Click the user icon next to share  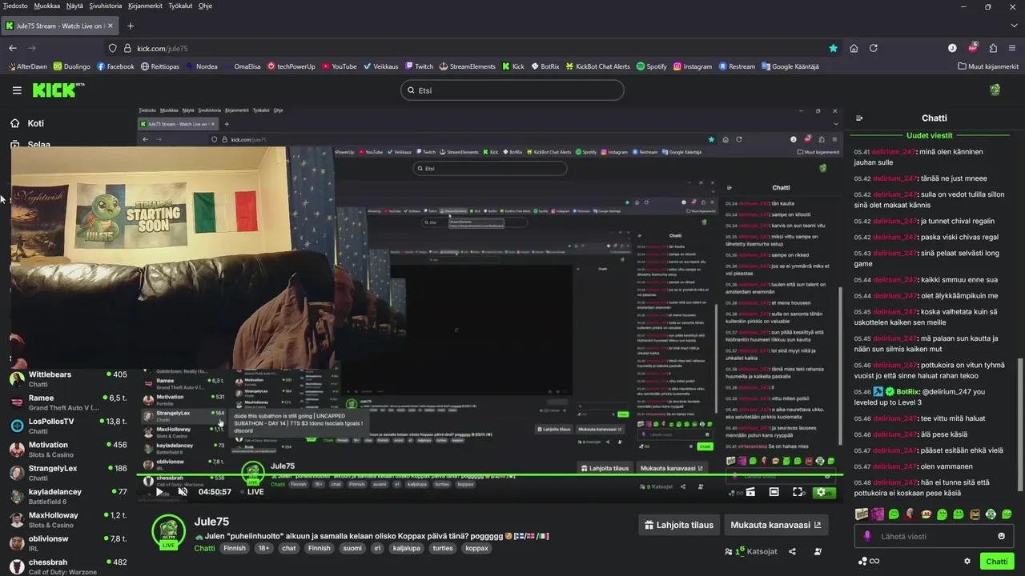pyautogui.click(x=818, y=551)
